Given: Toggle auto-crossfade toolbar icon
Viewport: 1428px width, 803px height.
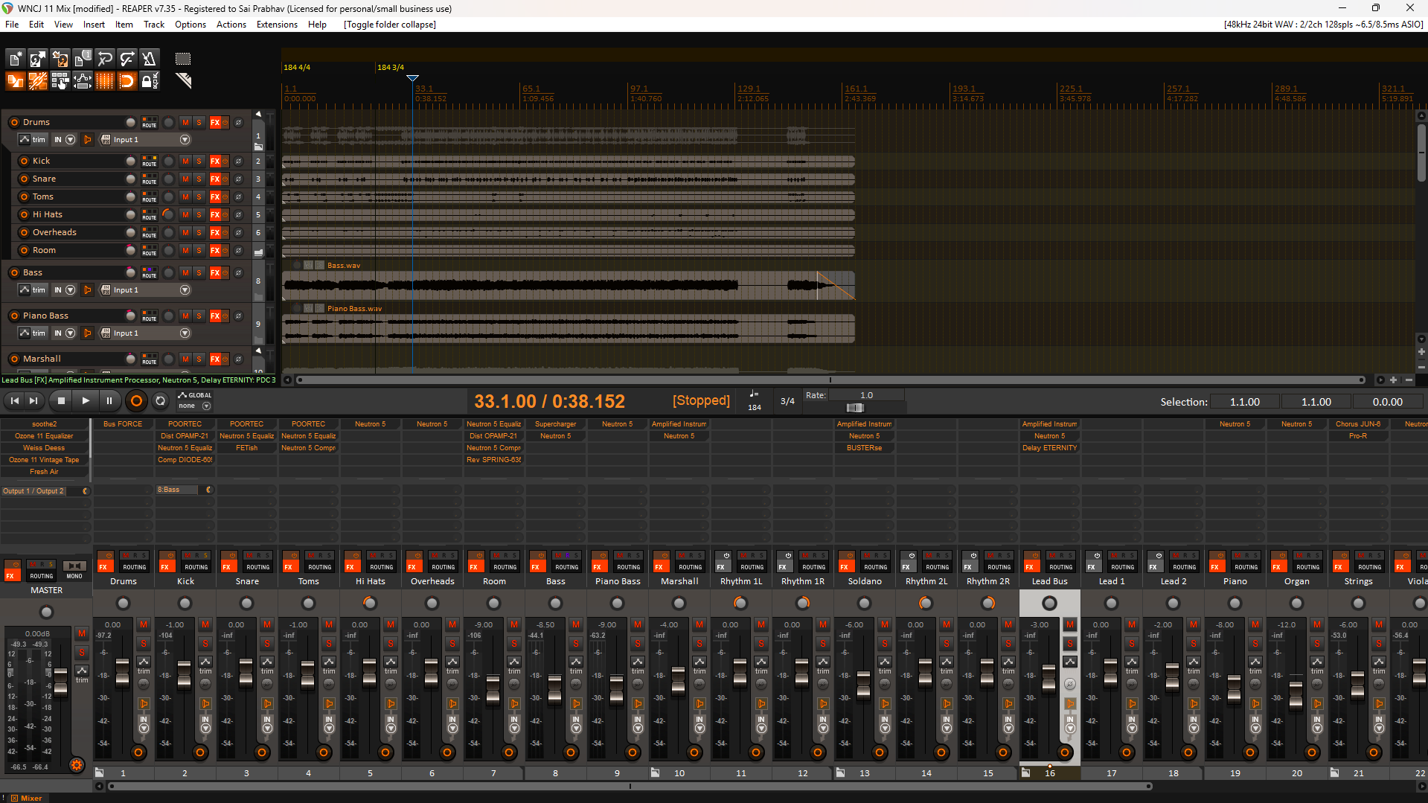Looking at the screenshot, I should 16,81.
